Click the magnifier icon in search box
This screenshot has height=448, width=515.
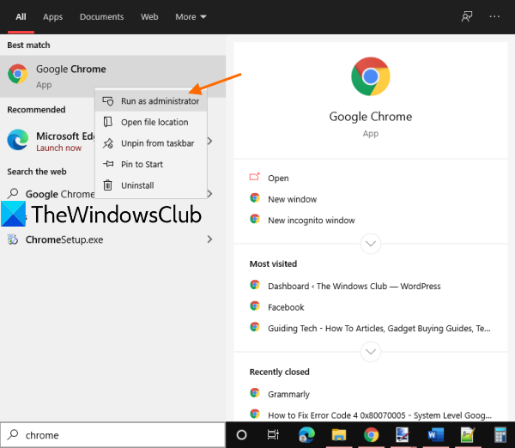click(13, 434)
